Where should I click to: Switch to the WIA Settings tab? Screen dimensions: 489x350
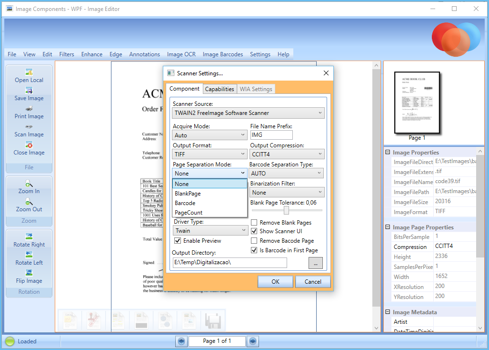[256, 89]
